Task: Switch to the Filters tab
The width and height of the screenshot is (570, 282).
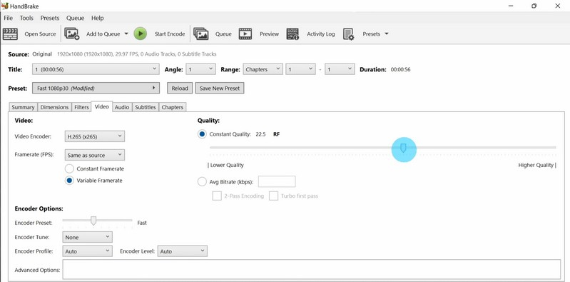Action: tap(81, 107)
